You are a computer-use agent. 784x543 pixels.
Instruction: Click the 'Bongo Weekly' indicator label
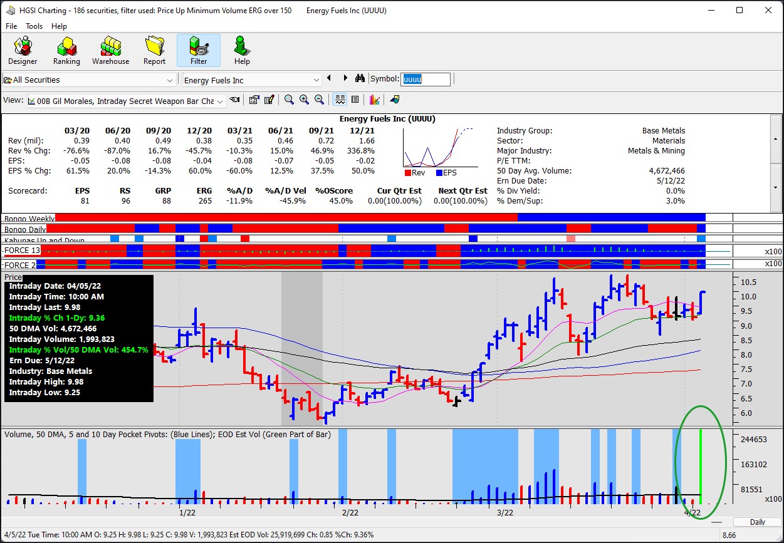(29, 218)
